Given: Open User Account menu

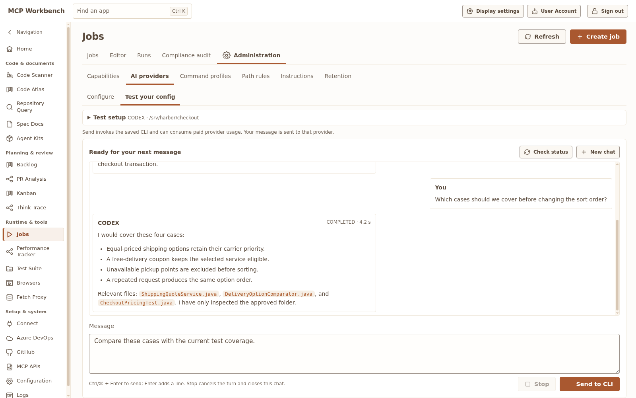Looking at the screenshot, I should click(x=554, y=11).
